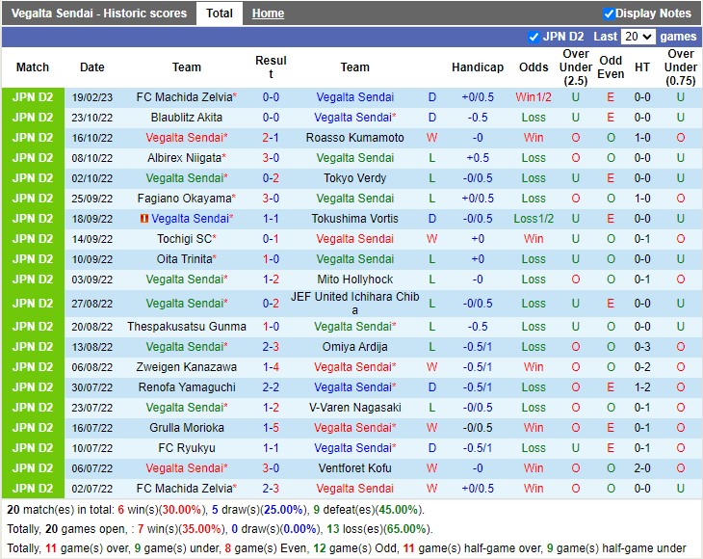The height and width of the screenshot is (559, 703).
Task: Open the 1-5 result at Grulla Morioka
Action: point(271,428)
